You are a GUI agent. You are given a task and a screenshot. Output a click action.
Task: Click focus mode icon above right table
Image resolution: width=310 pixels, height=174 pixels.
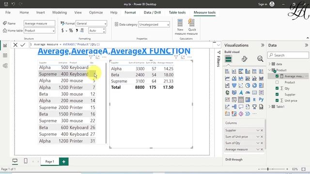point(183,57)
